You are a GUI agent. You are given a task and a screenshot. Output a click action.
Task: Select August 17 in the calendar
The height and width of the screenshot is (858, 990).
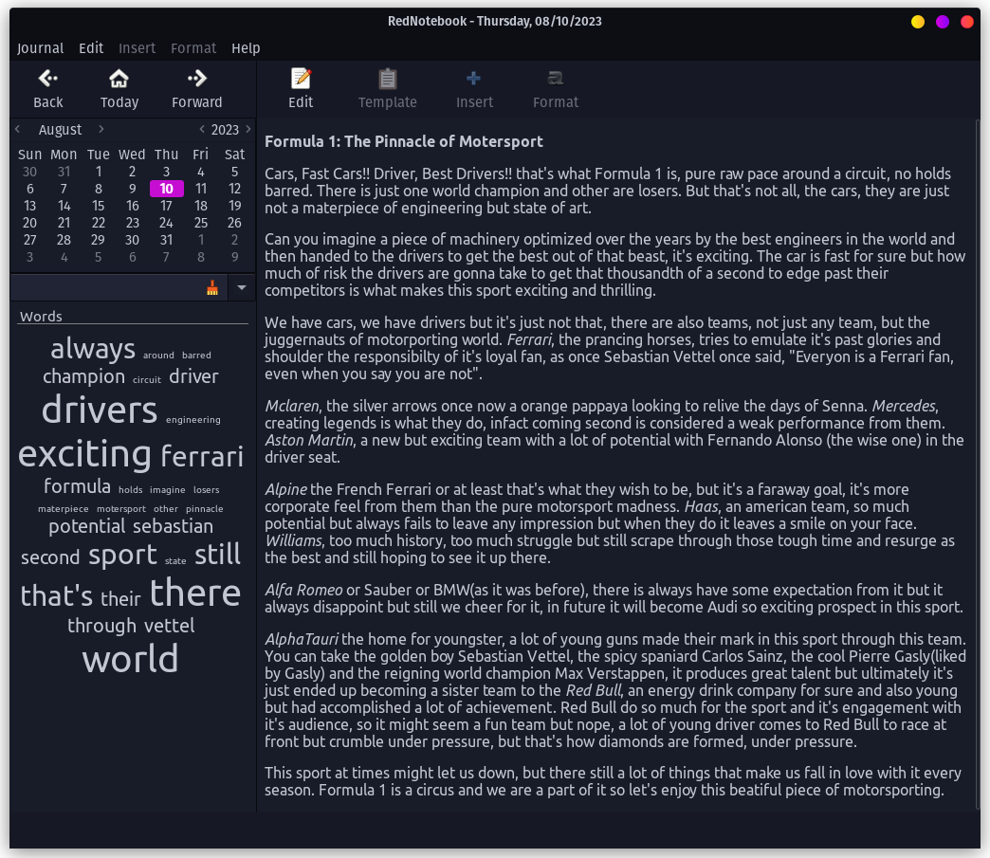(x=166, y=206)
